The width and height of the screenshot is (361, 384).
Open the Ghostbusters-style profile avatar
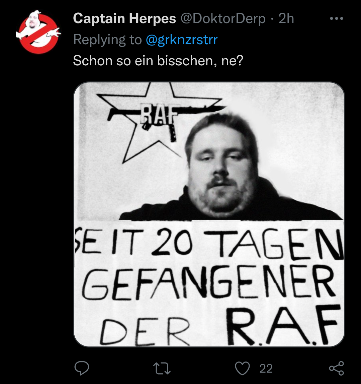(x=39, y=32)
